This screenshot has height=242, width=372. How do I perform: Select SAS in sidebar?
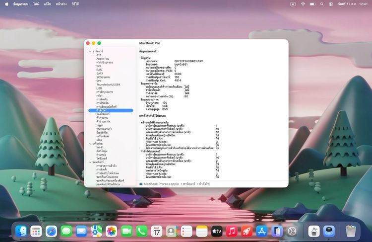[x=99, y=70]
